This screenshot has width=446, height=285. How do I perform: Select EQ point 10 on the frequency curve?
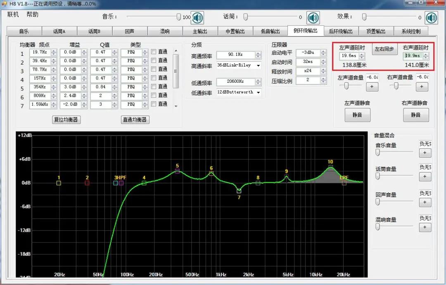[330, 166]
